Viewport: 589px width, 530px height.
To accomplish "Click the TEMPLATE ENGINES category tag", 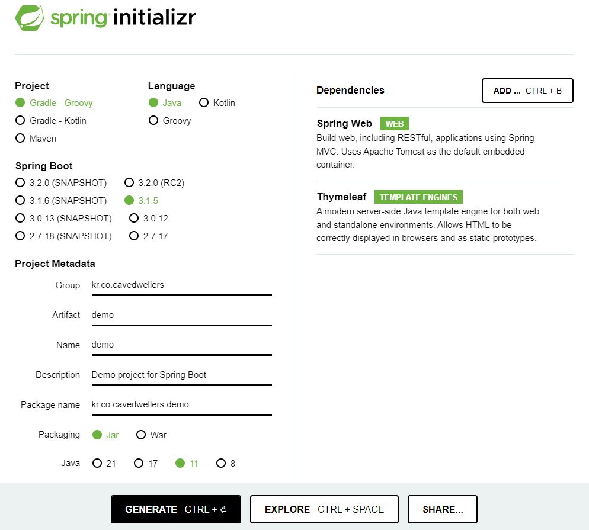I will click(x=418, y=197).
